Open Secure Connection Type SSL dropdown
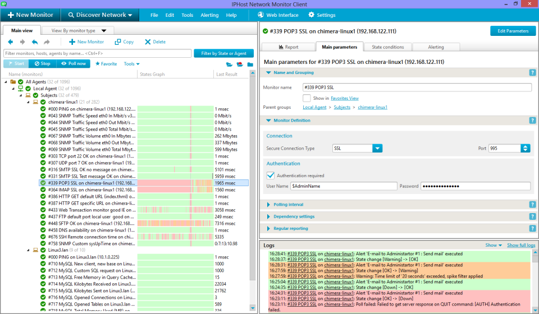The width and height of the screenshot is (539, 314). coord(377,148)
